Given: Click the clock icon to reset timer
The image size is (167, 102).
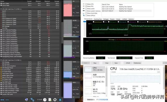Looking at the screenshot, I should 45,100.
